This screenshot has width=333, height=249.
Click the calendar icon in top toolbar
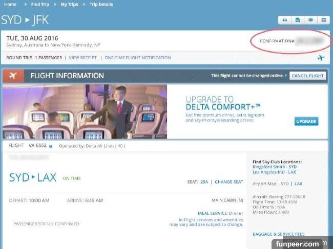323,20
